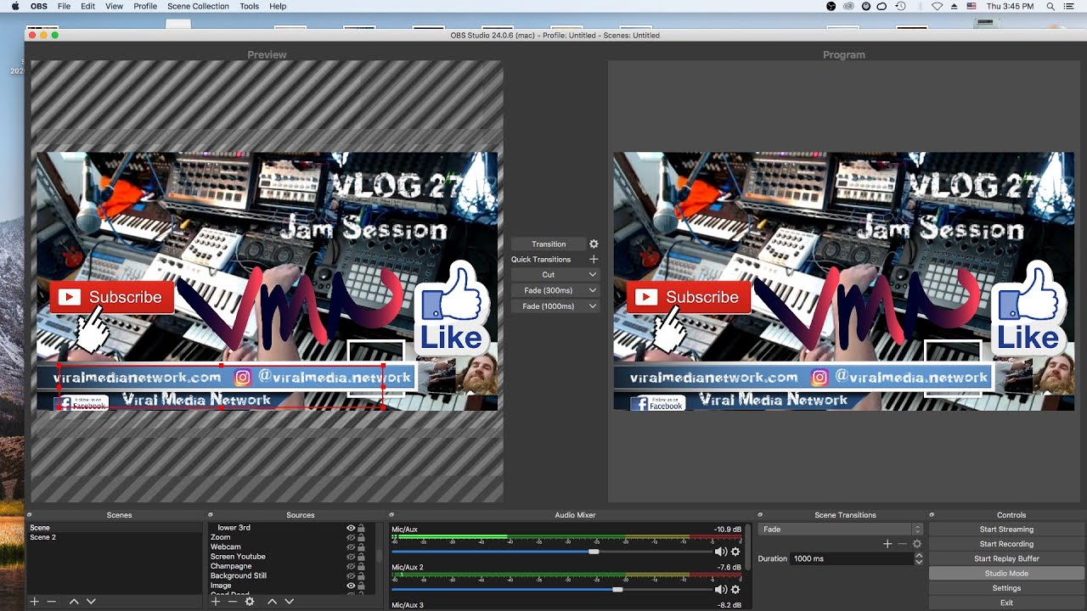Toggle Studio Mode button
The width and height of the screenshot is (1087, 611).
click(1006, 574)
